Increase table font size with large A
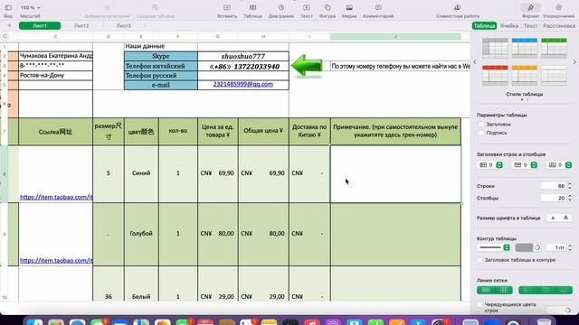 coord(565,218)
